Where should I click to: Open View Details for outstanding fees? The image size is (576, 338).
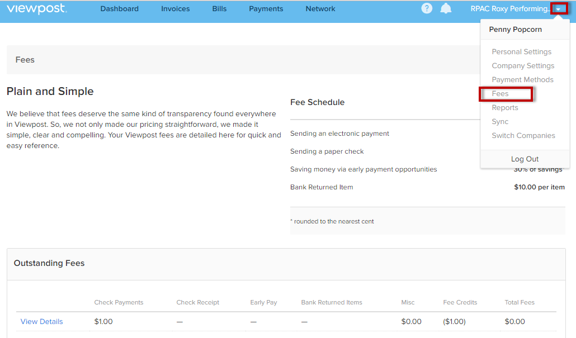(x=41, y=321)
